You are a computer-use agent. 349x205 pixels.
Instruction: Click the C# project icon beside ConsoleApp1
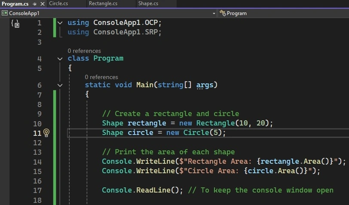pyautogui.click(x=4, y=13)
